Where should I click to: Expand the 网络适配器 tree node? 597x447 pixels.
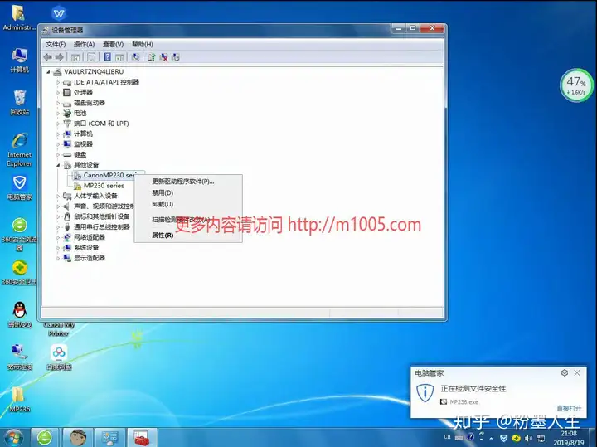point(58,237)
